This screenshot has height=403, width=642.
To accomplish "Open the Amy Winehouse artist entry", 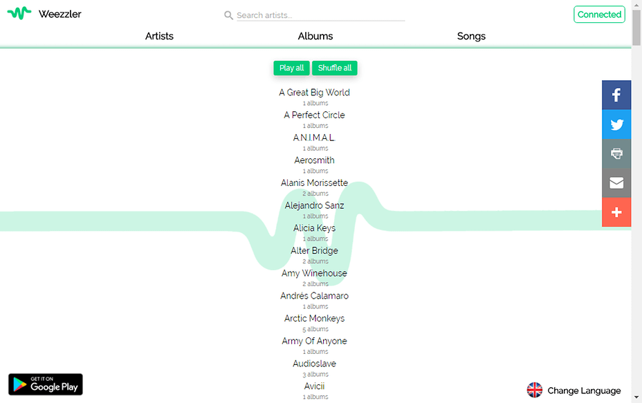I will [x=315, y=273].
